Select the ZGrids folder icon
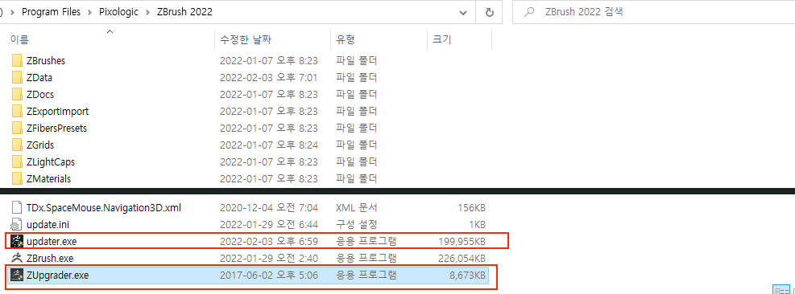This screenshot has height=294, width=795. [17, 145]
